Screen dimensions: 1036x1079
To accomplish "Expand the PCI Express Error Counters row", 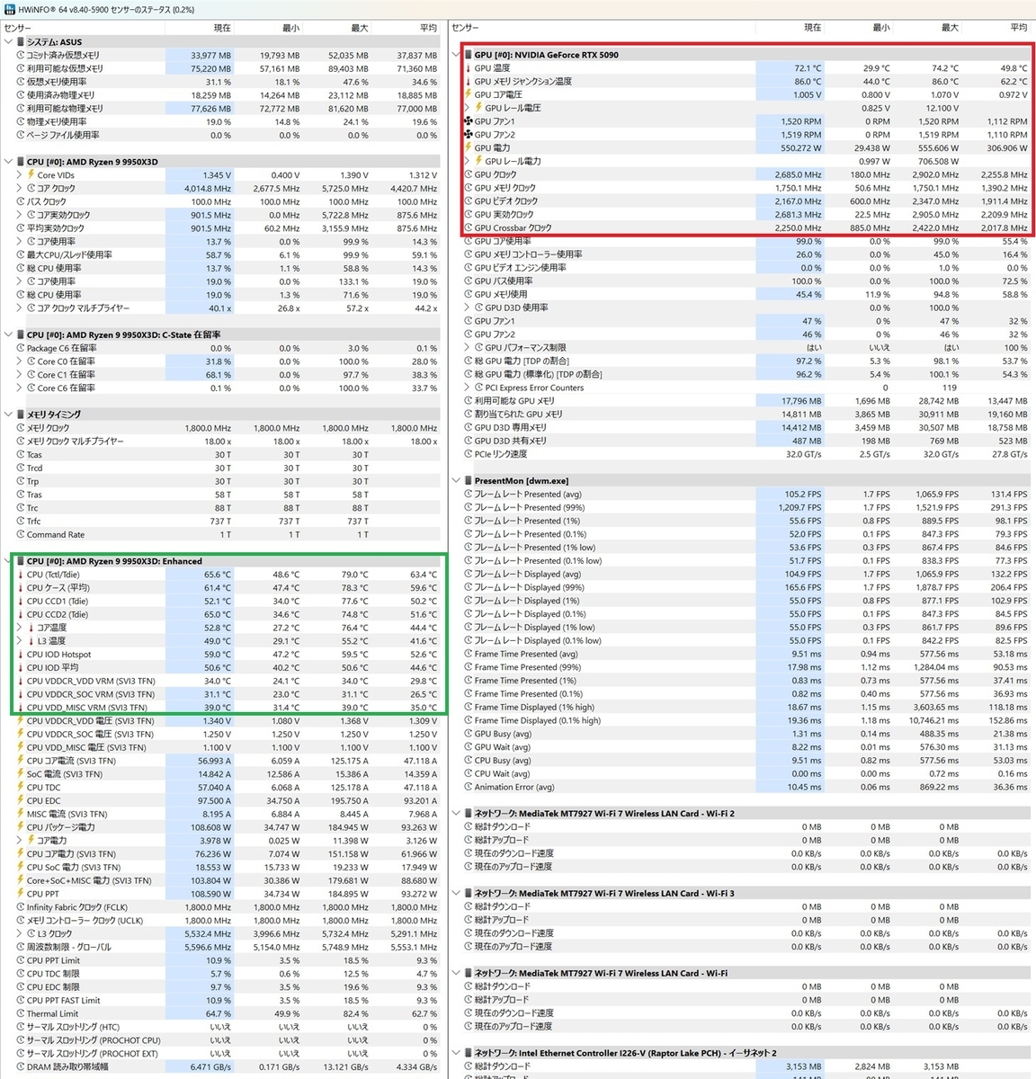I will tap(468, 388).
